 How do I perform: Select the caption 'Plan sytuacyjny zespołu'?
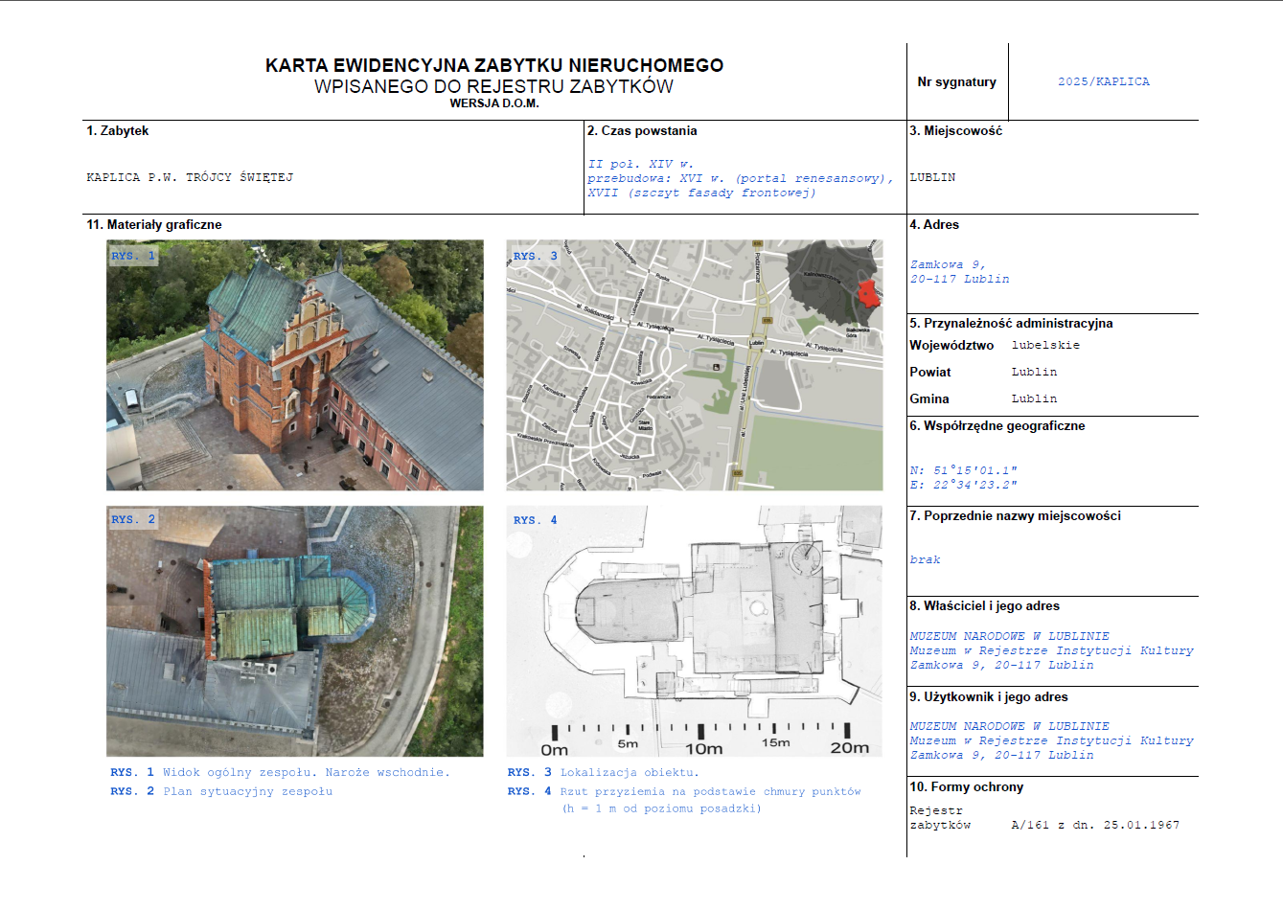point(247,791)
